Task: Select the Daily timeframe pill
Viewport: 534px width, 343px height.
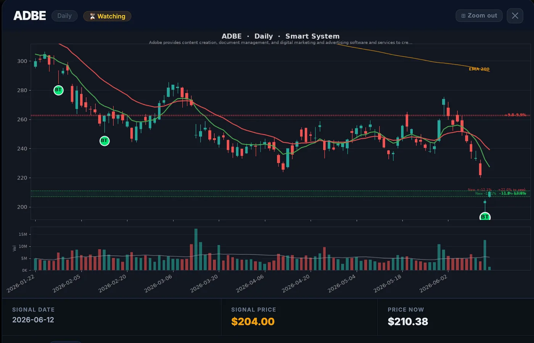Action: point(64,16)
